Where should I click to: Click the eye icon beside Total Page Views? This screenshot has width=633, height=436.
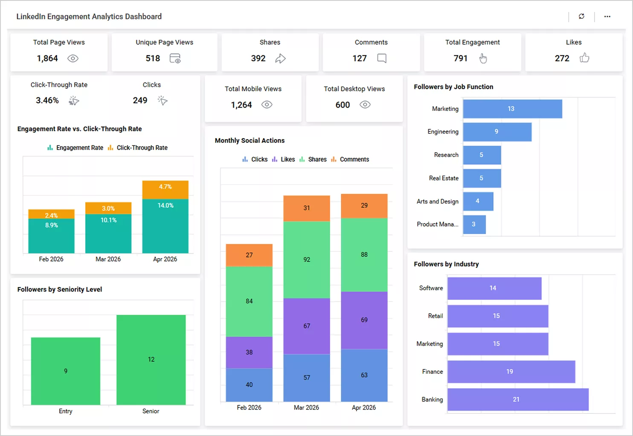[x=73, y=58]
